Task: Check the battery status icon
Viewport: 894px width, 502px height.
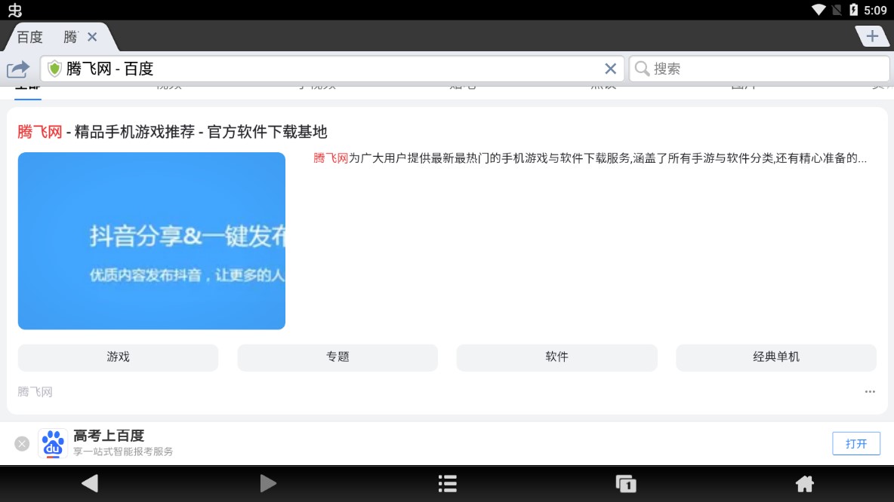Action: coord(853,10)
